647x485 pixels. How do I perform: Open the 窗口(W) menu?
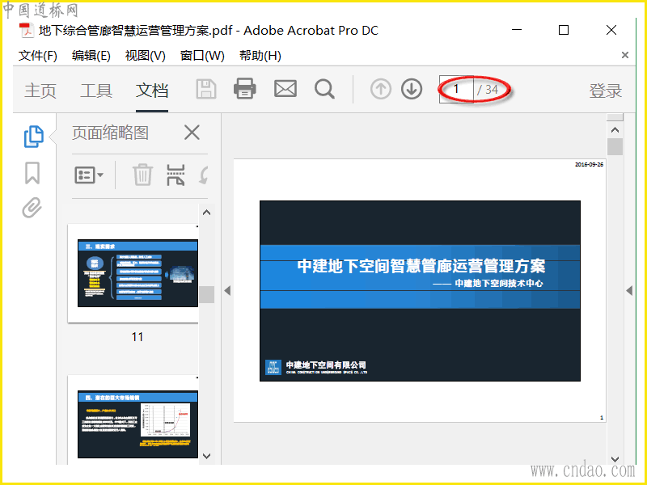[x=202, y=55]
